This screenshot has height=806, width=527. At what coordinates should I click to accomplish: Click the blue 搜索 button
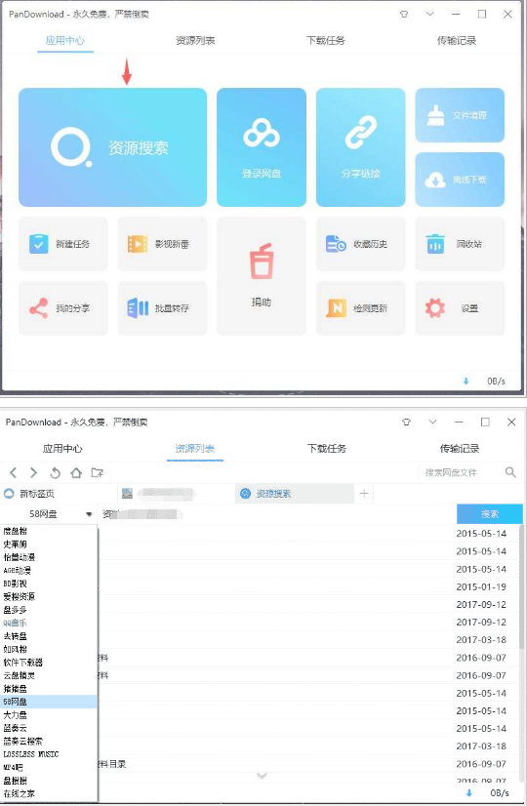point(490,514)
